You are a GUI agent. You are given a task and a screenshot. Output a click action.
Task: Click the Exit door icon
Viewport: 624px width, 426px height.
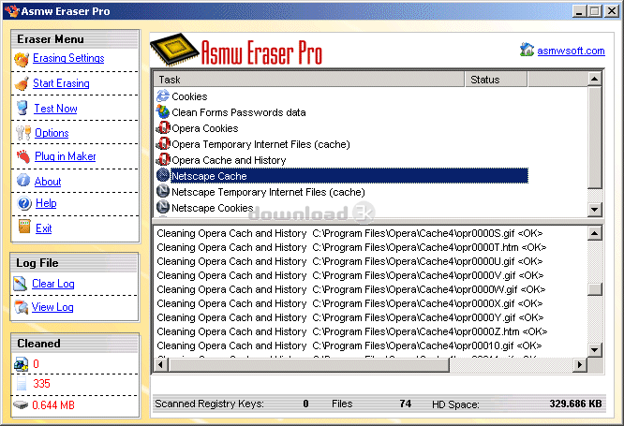(x=22, y=228)
